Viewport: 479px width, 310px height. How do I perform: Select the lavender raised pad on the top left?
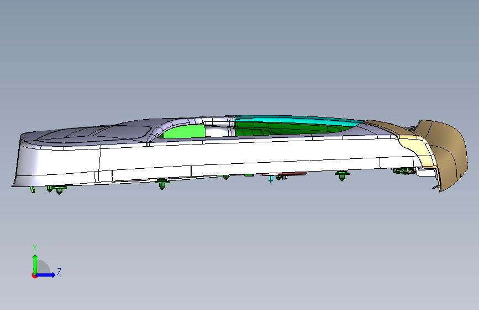94,134
